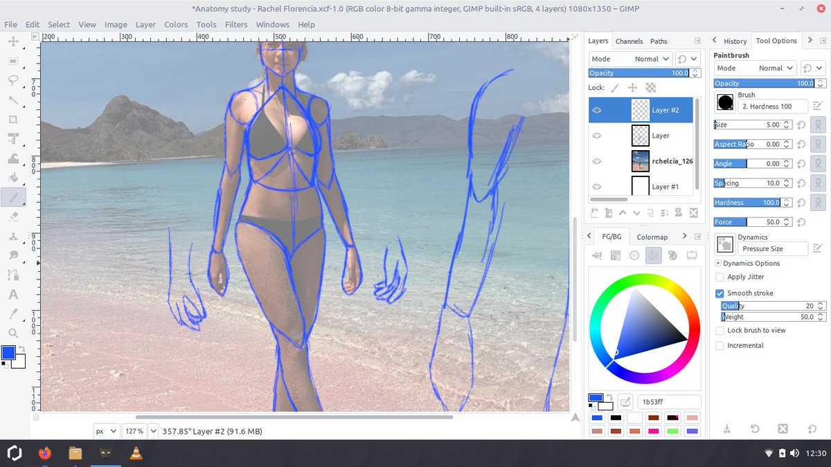831x467 pixels.
Task: Select the Move tool
Action: [x=14, y=43]
